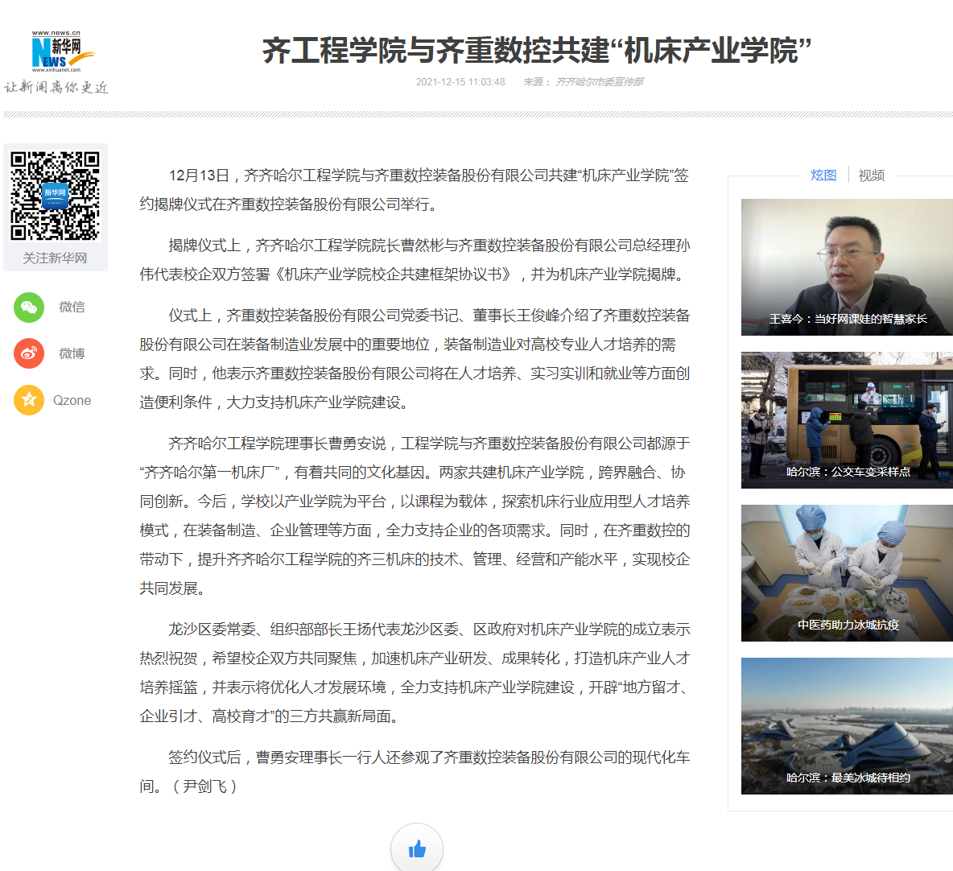Click the caption 哈尔滨：公交车变采样点

coord(848,472)
